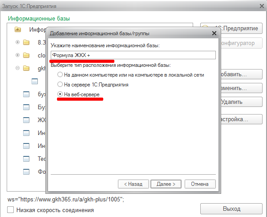This screenshot has width=267, height=217.
Task: Close the 'Запуск 1С:Предприятия' window
Action: point(262,6)
